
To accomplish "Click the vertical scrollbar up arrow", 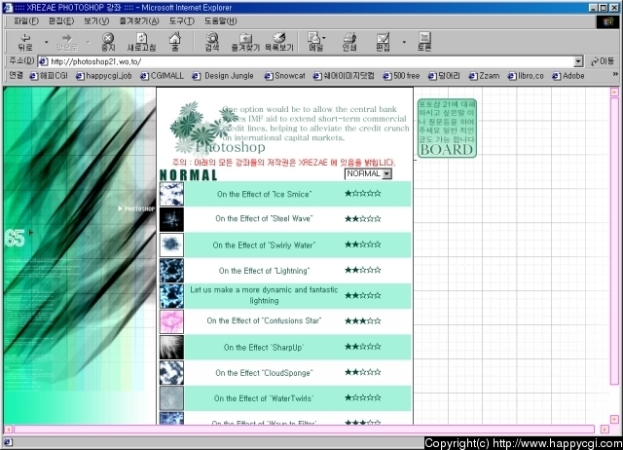I will pos(614,93).
